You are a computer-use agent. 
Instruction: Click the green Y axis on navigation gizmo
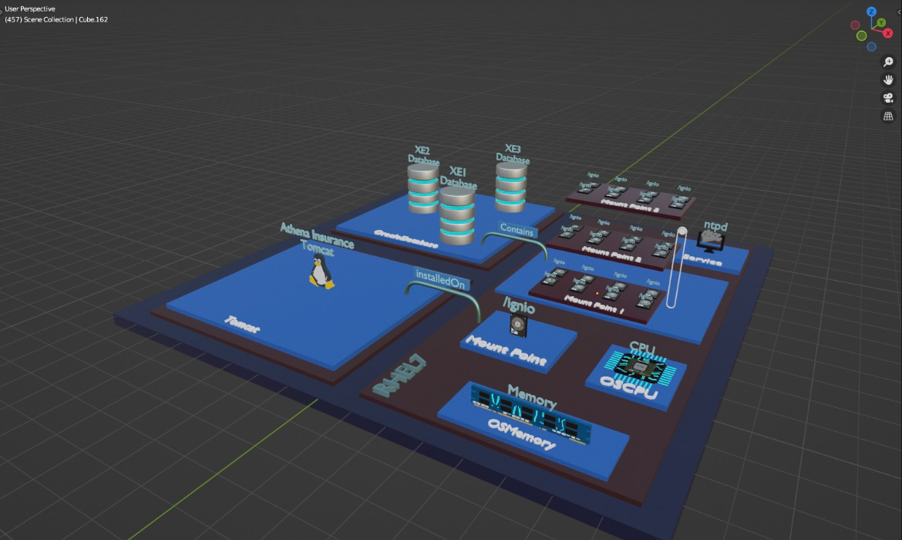[x=880, y=22]
